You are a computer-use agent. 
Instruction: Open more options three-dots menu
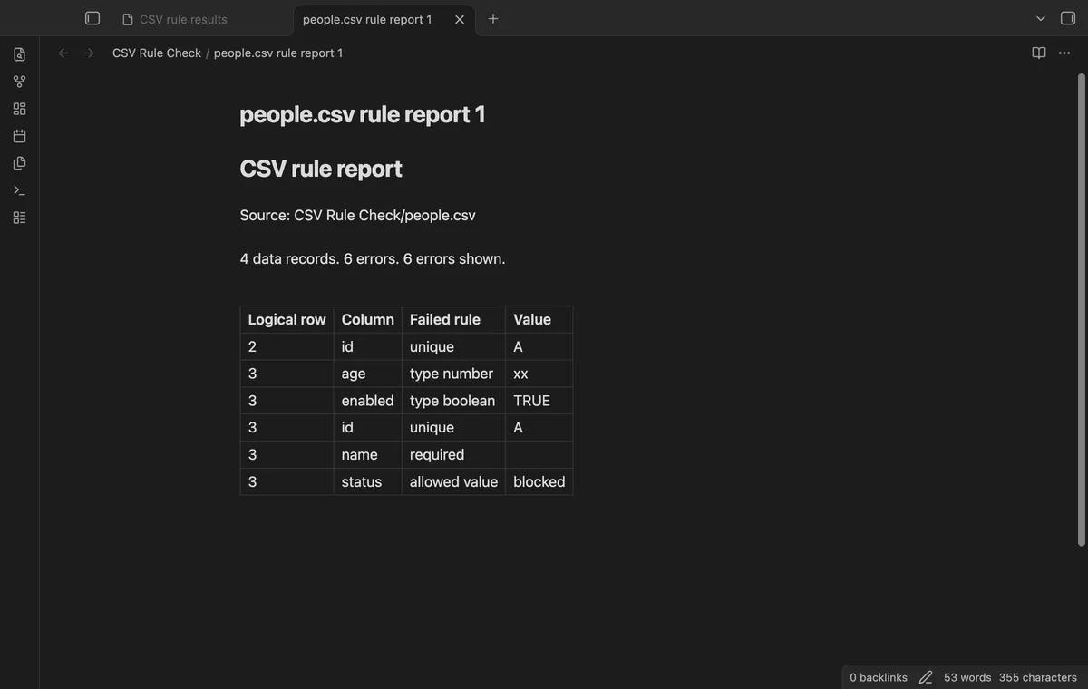tap(1064, 53)
